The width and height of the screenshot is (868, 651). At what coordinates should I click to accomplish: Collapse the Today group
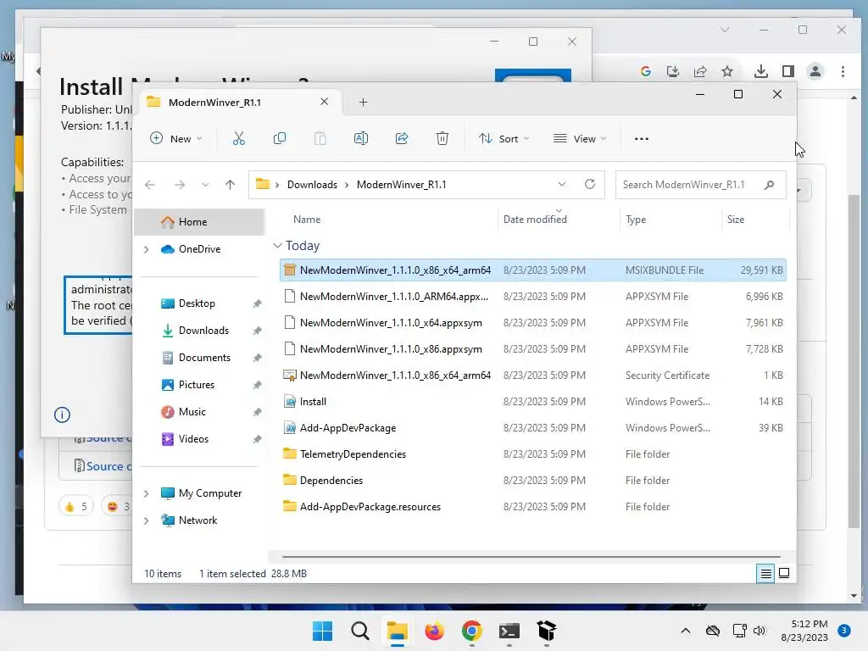[x=277, y=245]
